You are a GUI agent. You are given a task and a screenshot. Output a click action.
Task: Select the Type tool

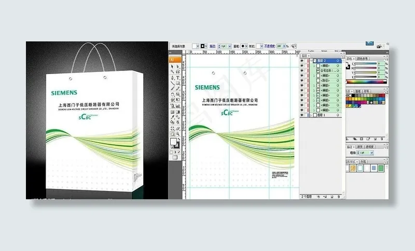click(x=178, y=77)
